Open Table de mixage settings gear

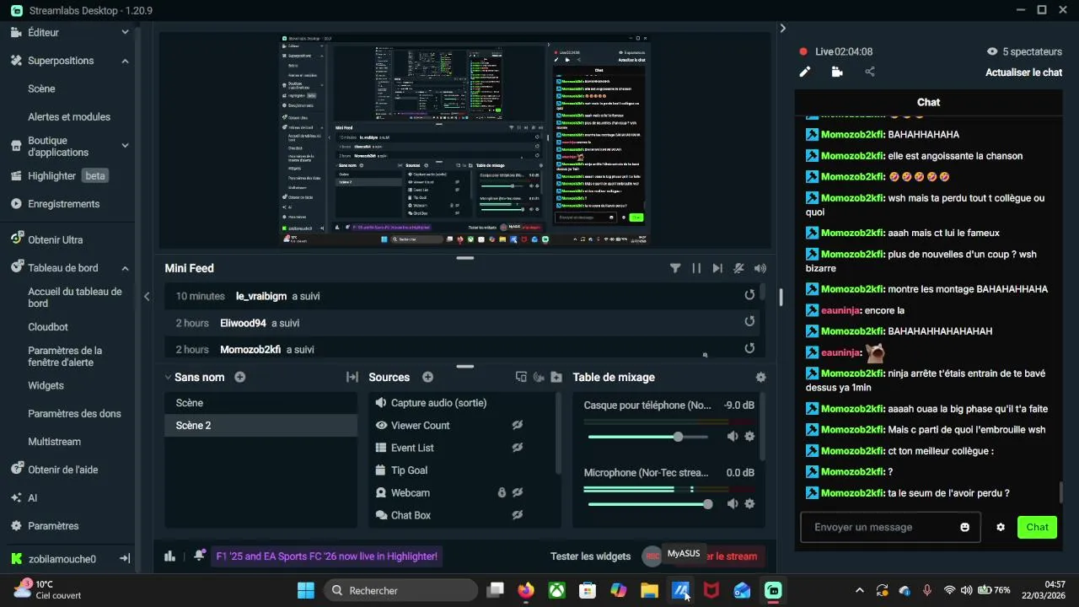click(x=761, y=378)
